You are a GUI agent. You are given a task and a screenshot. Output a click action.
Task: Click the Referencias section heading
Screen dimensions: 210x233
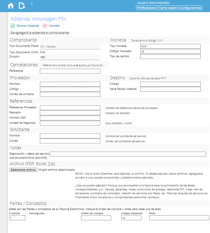coord(21,101)
